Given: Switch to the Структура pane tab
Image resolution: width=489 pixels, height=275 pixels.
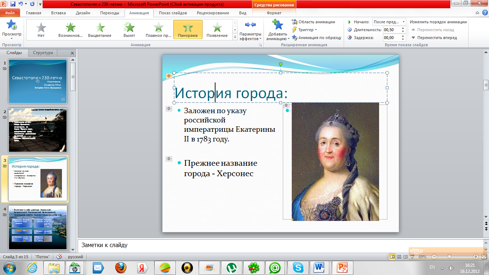Looking at the screenshot, I should point(43,53).
